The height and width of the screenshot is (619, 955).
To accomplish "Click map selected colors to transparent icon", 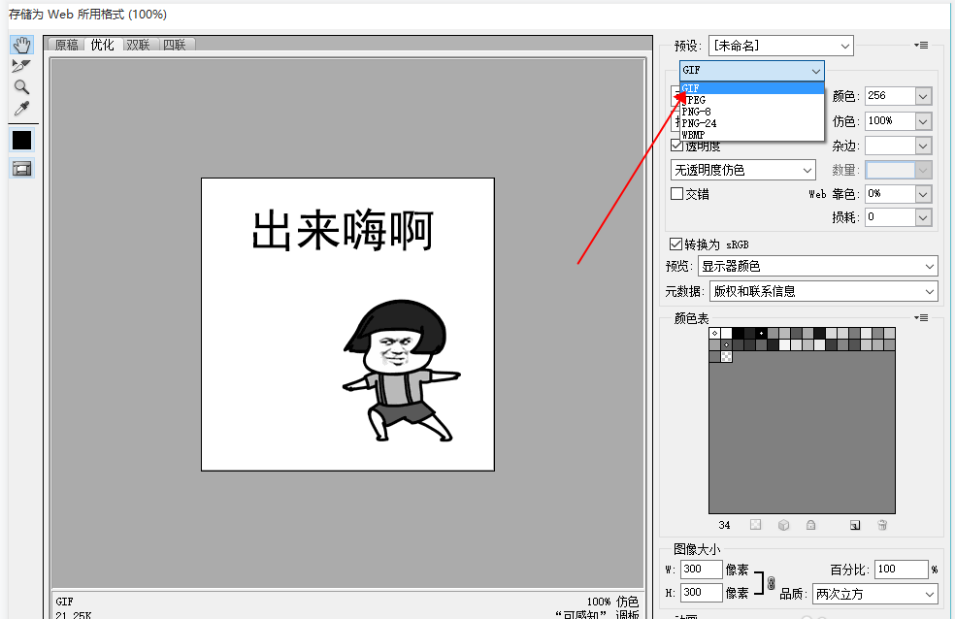I will pyautogui.click(x=756, y=525).
